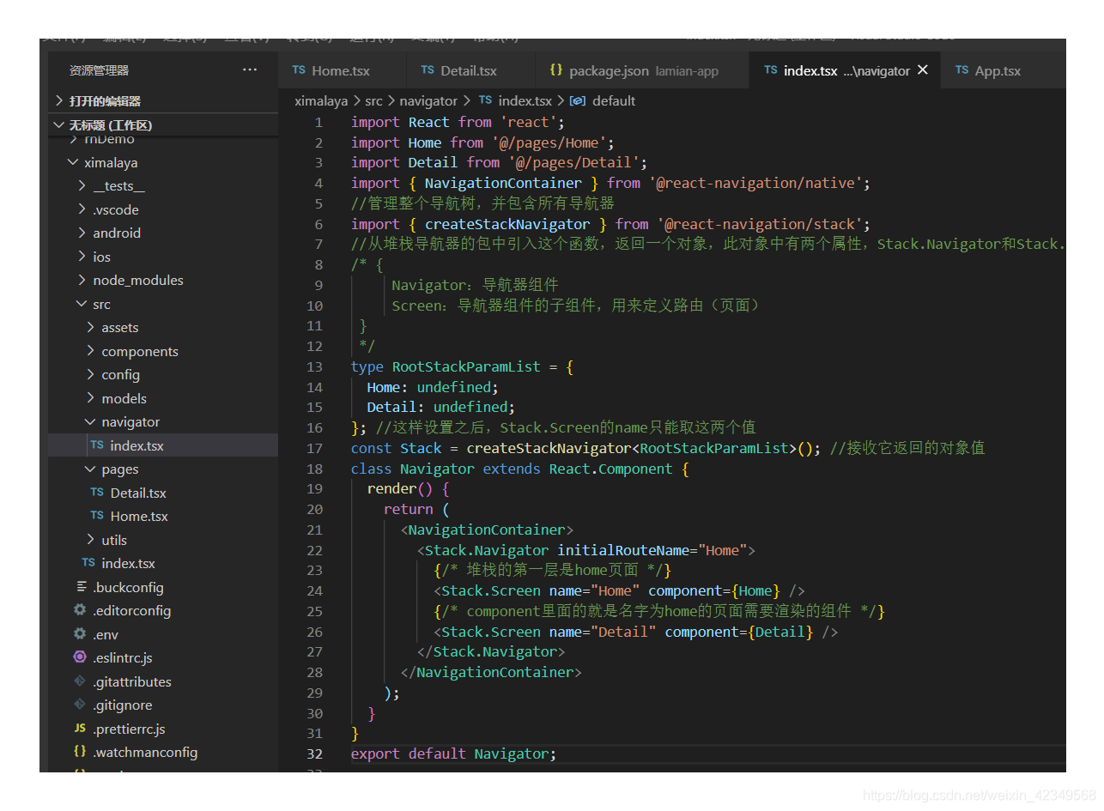Viewport: 1104px width, 811px height.
Task: Collapse the src folder
Action: coord(163,304)
